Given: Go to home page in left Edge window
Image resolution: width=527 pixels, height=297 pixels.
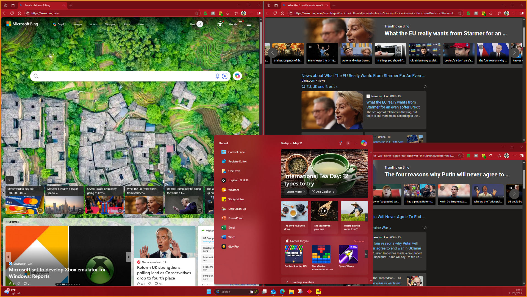Looking at the screenshot, I should coord(20,13).
